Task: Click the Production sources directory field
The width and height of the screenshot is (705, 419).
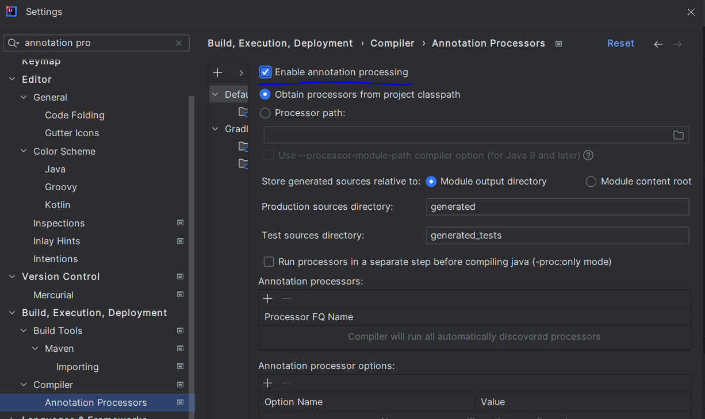Action: point(557,207)
